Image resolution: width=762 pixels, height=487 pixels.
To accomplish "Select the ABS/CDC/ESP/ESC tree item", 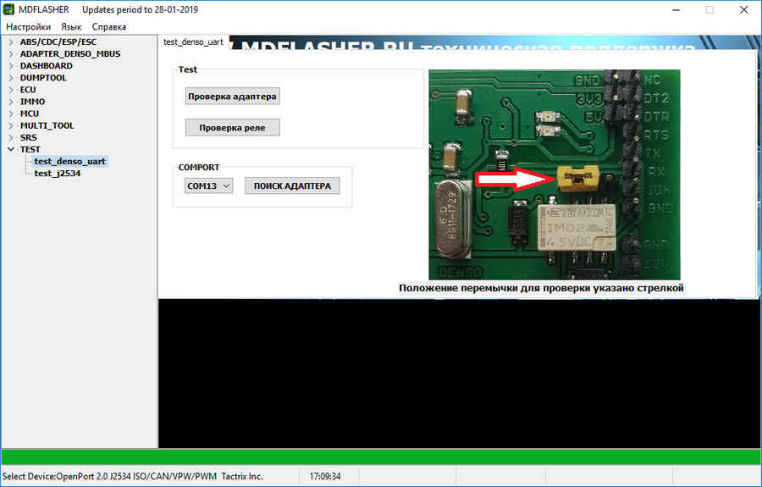I will pyautogui.click(x=58, y=42).
